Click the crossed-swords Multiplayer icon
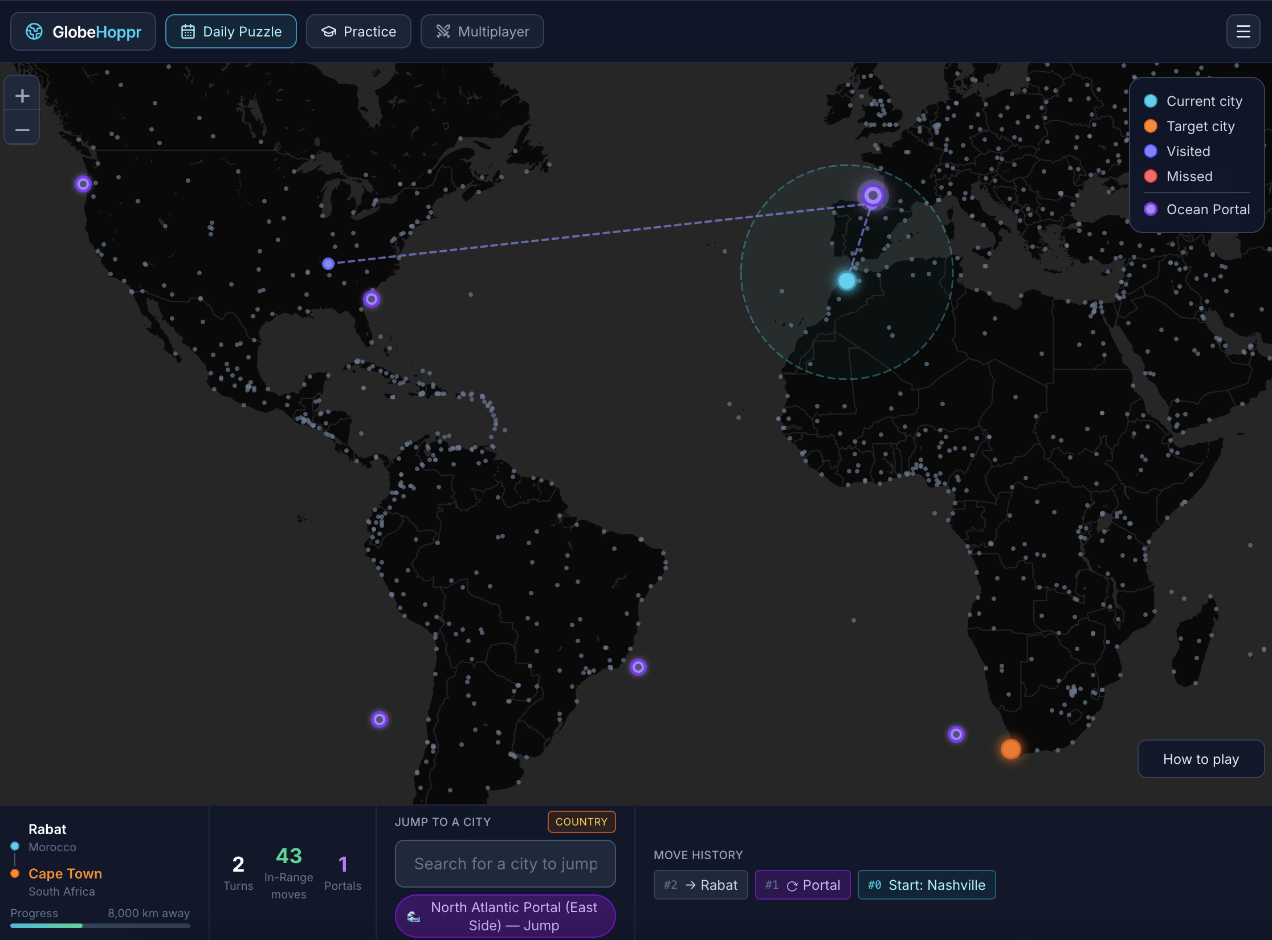 coord(444,31)
